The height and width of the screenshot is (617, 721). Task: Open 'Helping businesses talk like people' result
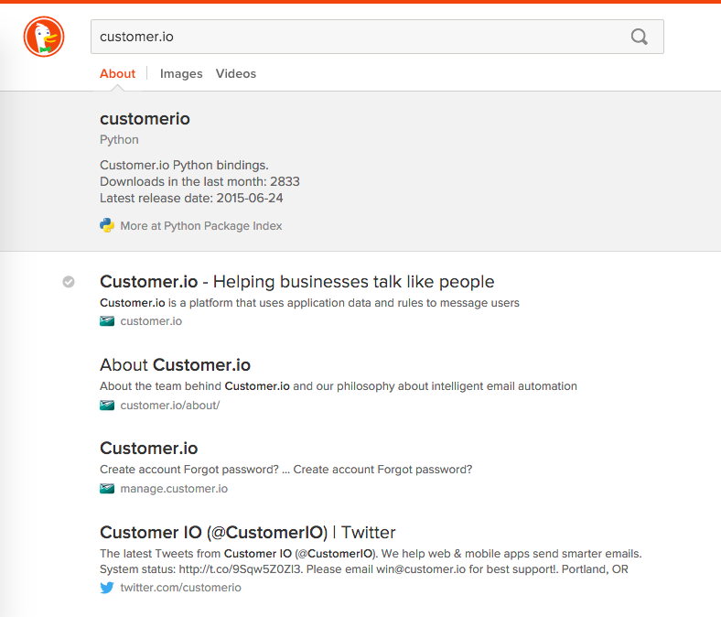click(x=297, y=282)
